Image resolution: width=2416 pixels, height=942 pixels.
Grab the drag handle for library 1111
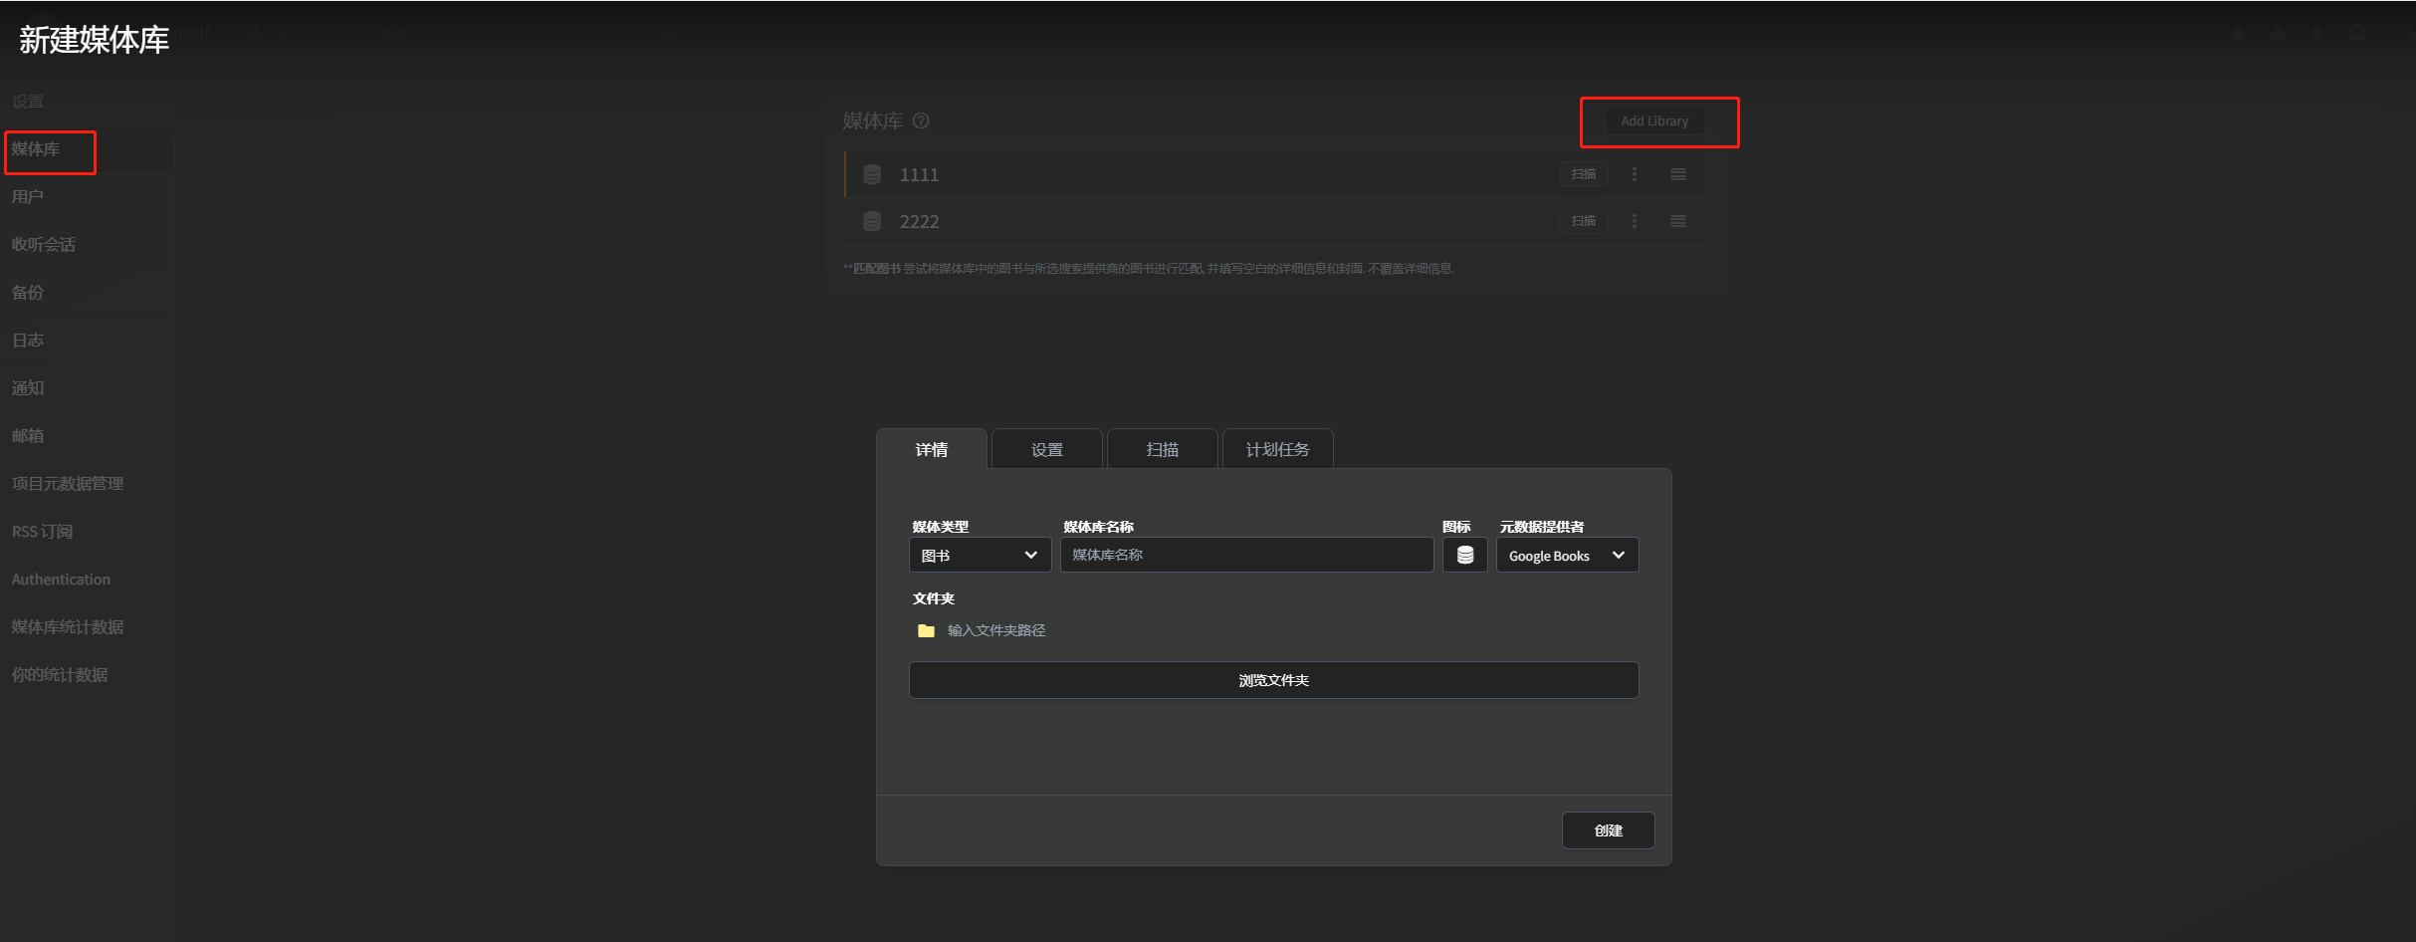(x=1678, y=174)
